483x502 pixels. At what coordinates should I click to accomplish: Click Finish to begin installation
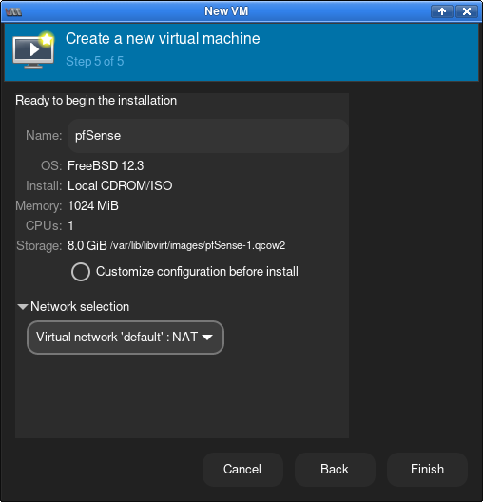[427, 470]
